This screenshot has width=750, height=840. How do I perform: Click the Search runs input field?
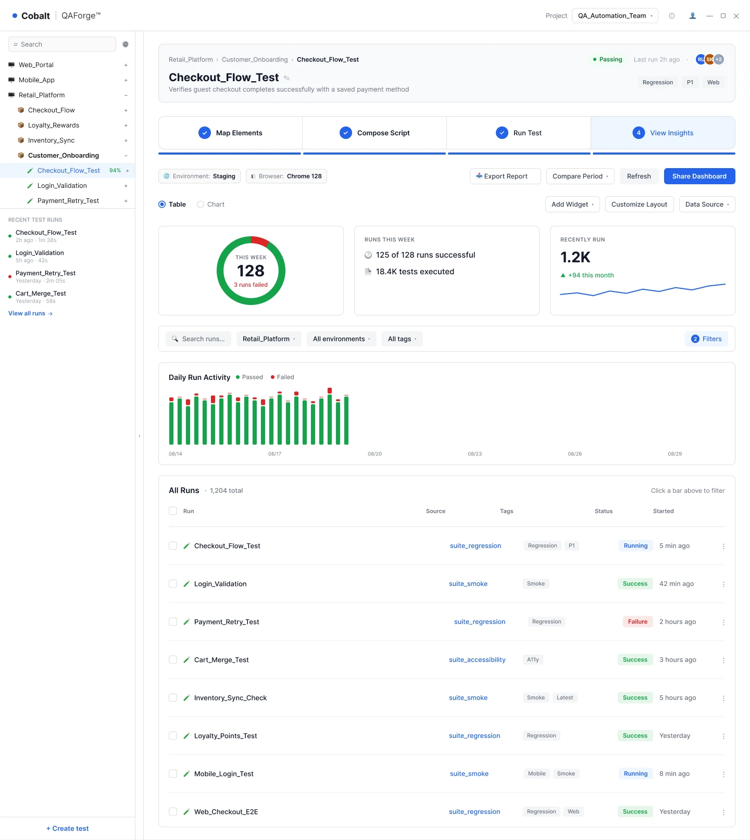click(198, 339)
